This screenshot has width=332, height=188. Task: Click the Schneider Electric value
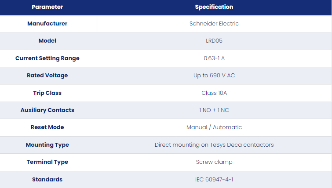214,23
